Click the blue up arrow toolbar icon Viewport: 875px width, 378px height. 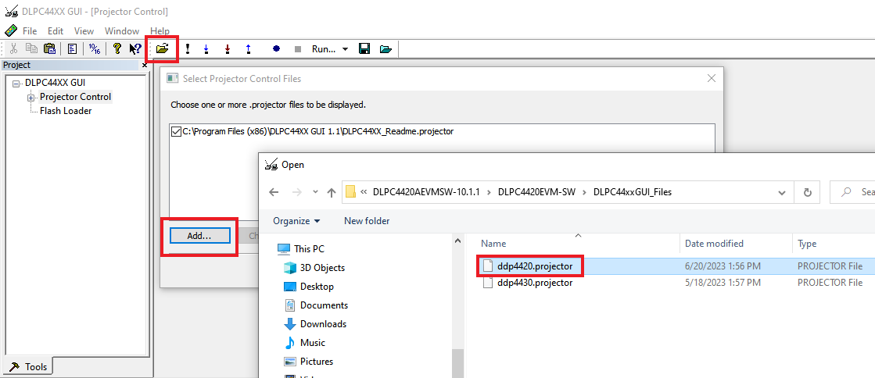pos(249,49)
